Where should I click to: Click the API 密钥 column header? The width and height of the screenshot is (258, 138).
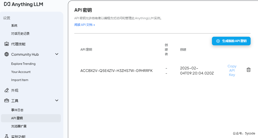pyautogui.click(x=86, y=49)
